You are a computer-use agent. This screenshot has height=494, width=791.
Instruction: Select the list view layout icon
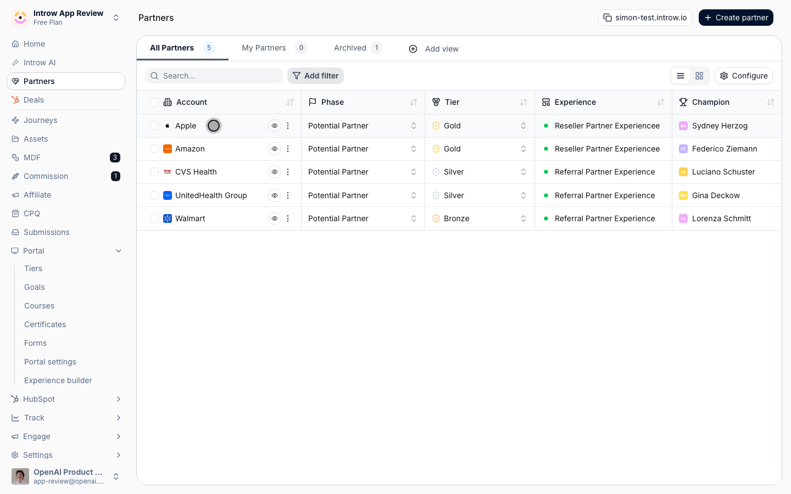tap(681, 76)
